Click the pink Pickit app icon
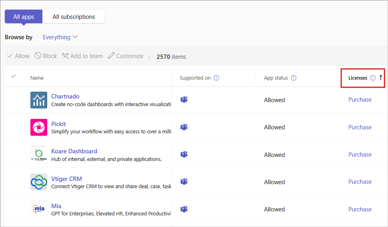This screenshot has height=227, width=388. click(38, 127)
